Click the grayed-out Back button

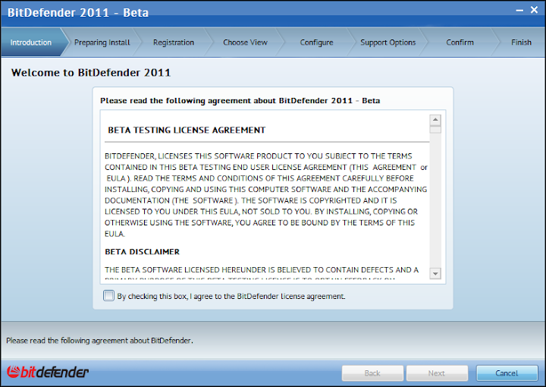point(372,373)
